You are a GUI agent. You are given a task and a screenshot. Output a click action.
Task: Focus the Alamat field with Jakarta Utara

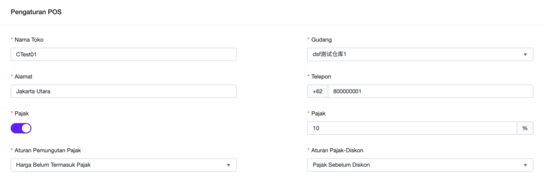[x=123, y=92]
